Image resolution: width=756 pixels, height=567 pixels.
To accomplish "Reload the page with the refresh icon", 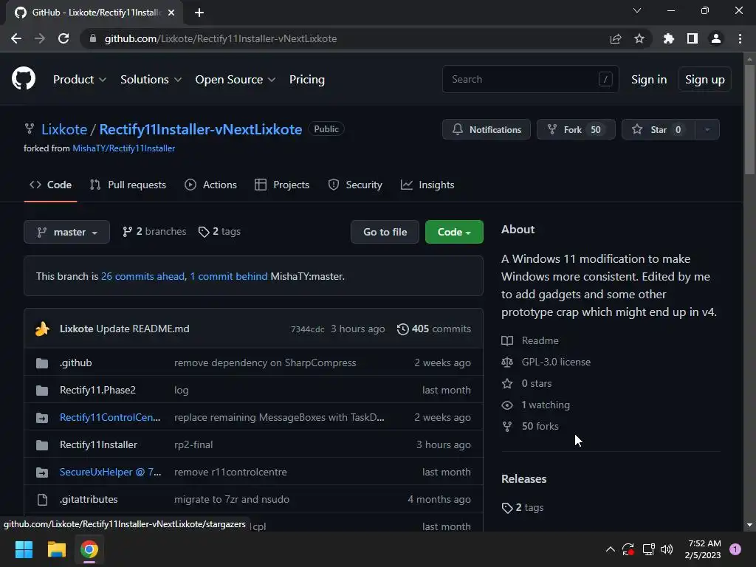I will 63,38.
